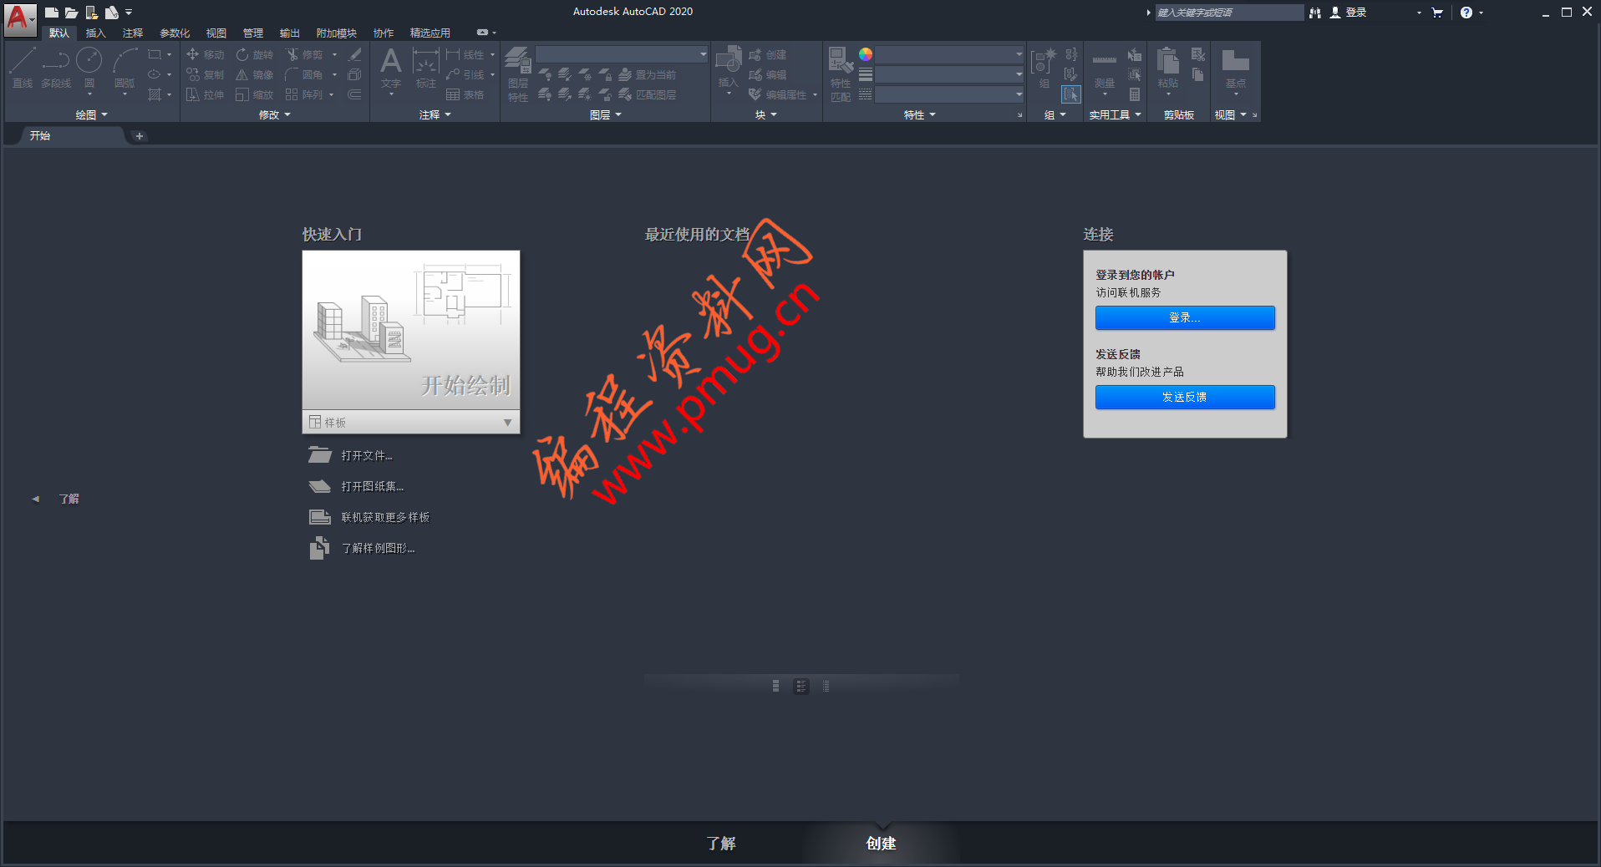Expand the 实用工具 panel
The width and height of the screenshot is (1601, 867).
1116,114
